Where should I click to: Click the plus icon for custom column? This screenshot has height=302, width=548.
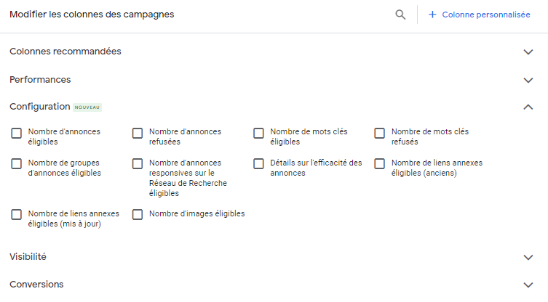432,15
